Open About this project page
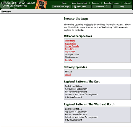133x127 pixels. point(79,3)
